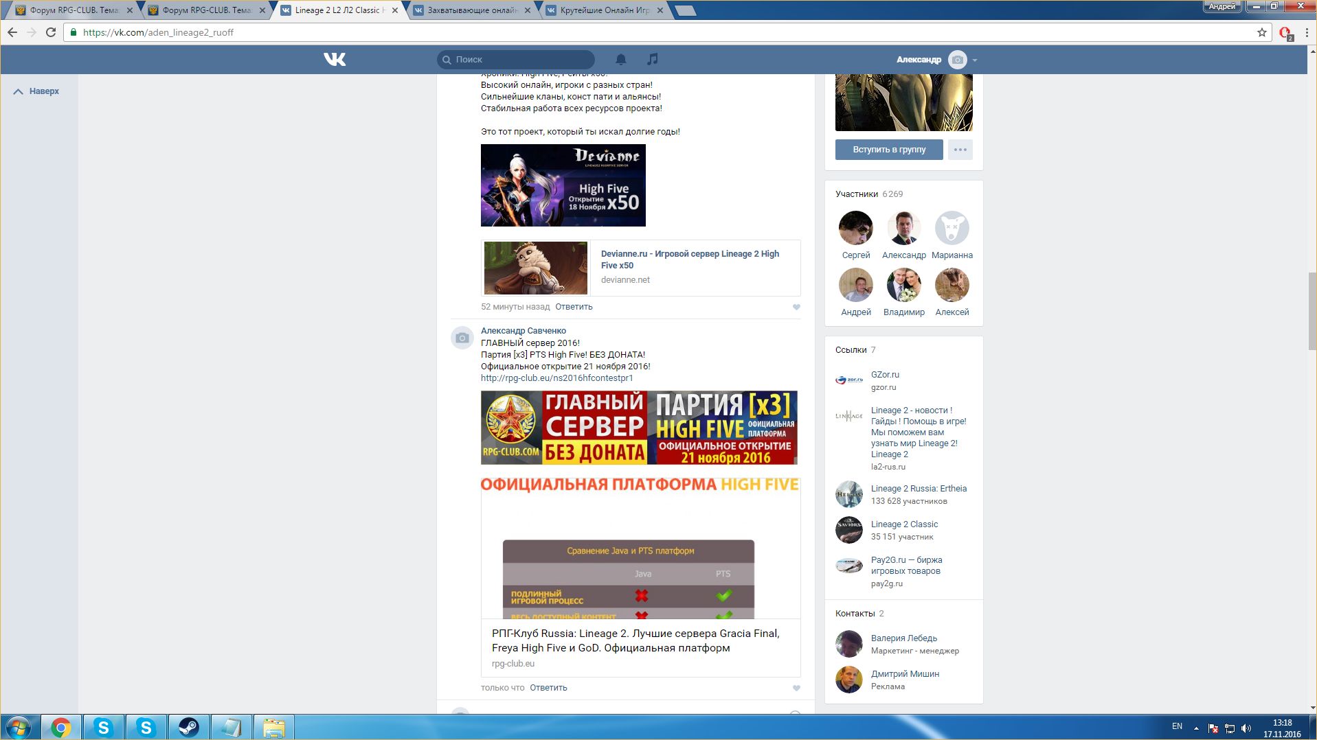1317x740 pixels.
Task: Click the address bar URL
Action: (x=159, y=32)
